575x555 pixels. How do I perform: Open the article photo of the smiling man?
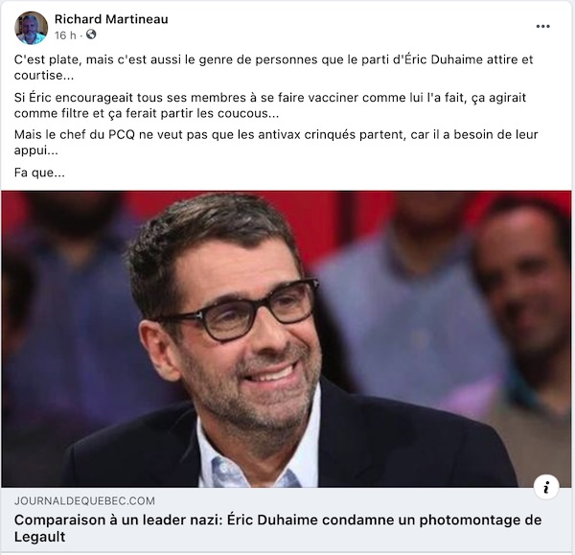(286, 339)
